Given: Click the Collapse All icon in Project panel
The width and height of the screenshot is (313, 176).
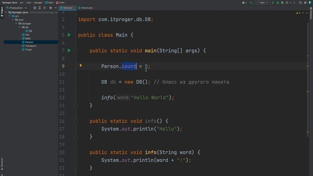Looking at the screenshot, I should (45, 8).
